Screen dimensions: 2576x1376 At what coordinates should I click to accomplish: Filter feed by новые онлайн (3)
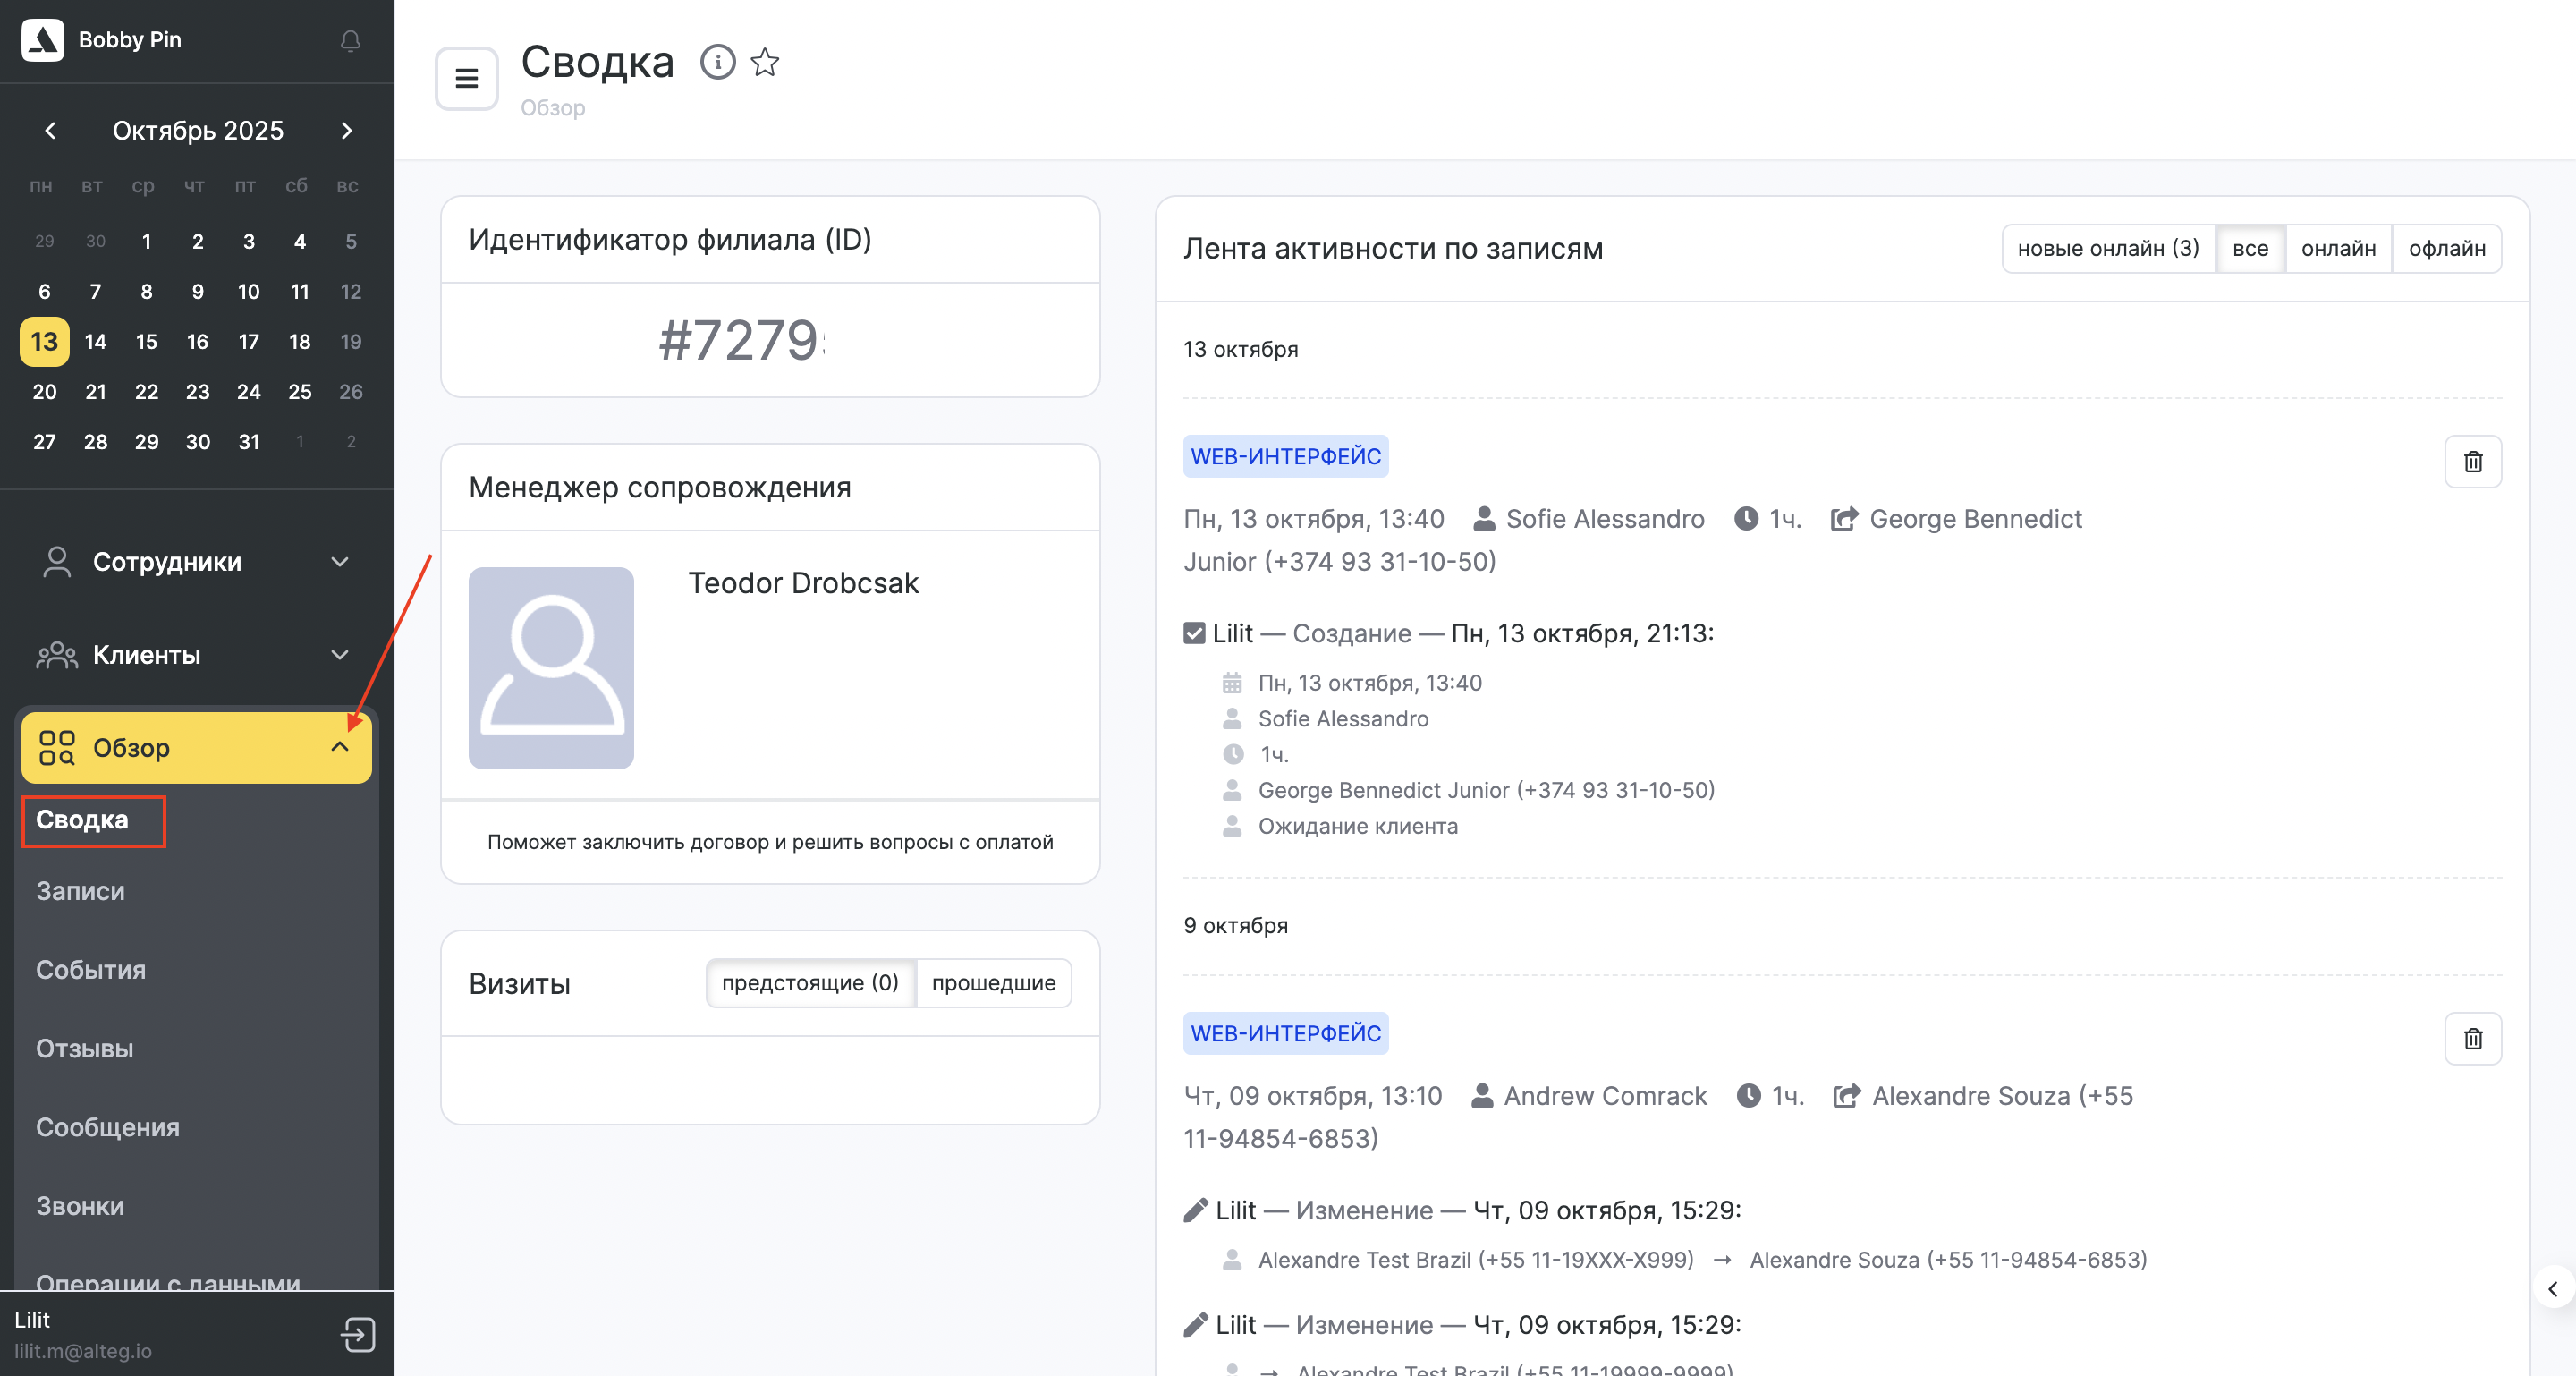[x=2107, y=248]
